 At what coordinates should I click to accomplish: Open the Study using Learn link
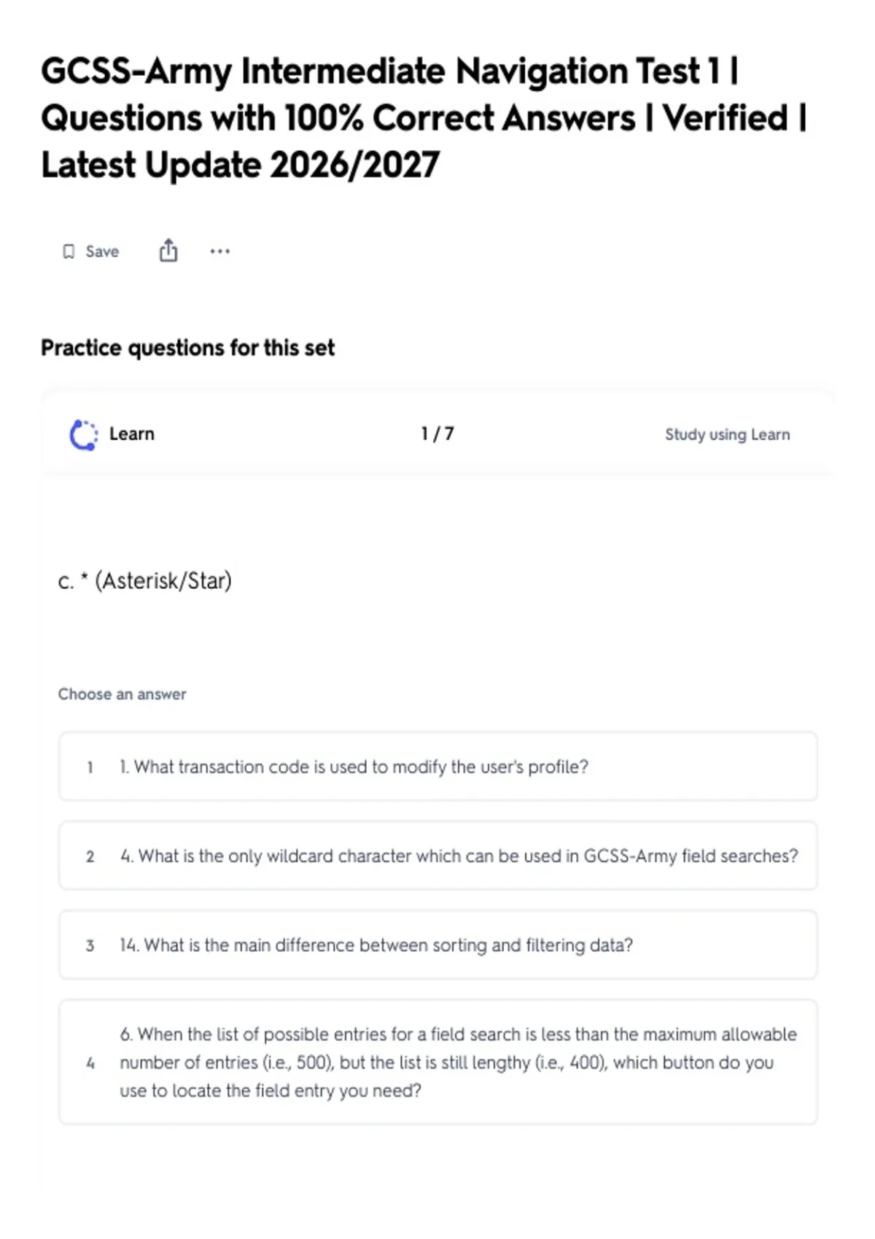pos(727,434)
